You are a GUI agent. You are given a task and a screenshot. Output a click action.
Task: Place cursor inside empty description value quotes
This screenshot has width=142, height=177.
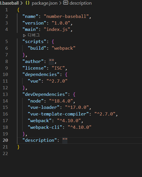click(x=65, y=140)
